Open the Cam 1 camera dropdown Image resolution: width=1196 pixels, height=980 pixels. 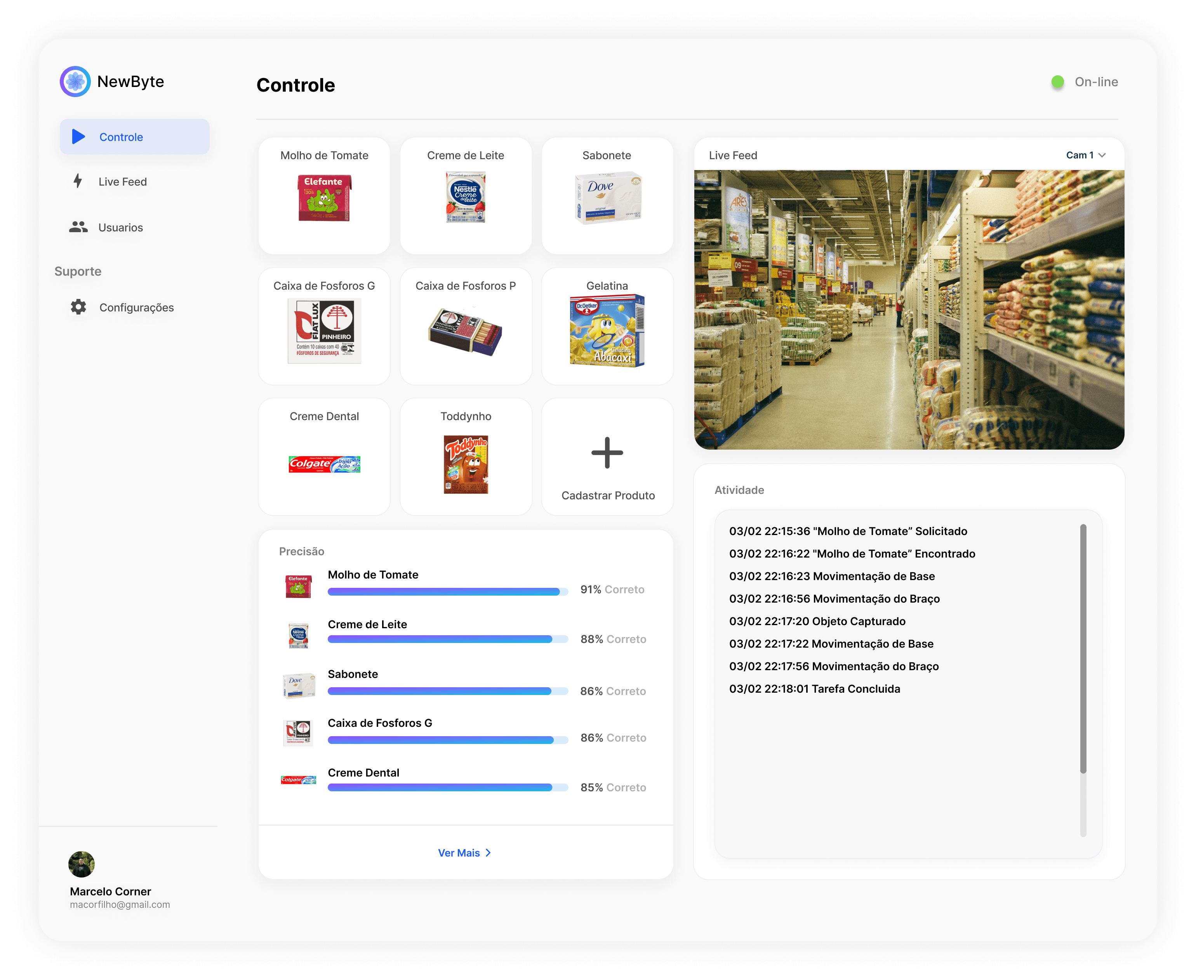click(x=1085, y=155)
